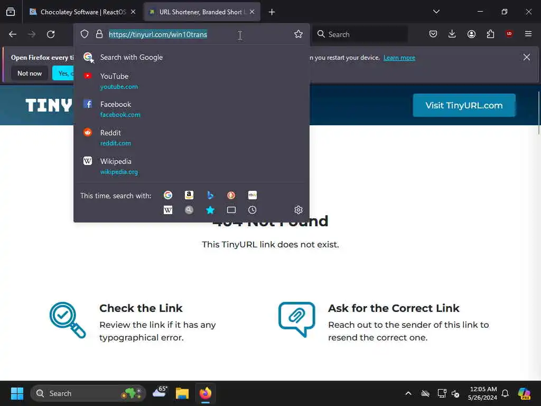The width and height of the screenshot is (541, 406).
Task: Open Extensions puzzle icon
Action: (x=490, y=34)
